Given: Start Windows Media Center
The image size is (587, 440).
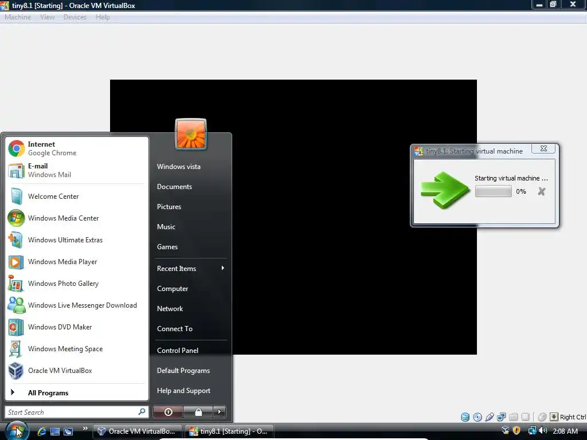Looking at the screenshot, I should click(77, 218).
